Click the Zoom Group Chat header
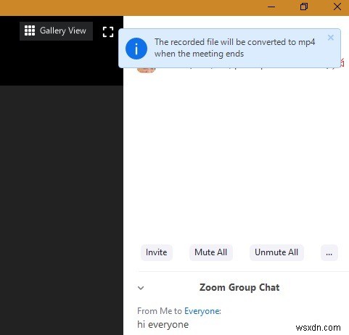This screenshot has height=335, width=349. (x=239, y=287)
